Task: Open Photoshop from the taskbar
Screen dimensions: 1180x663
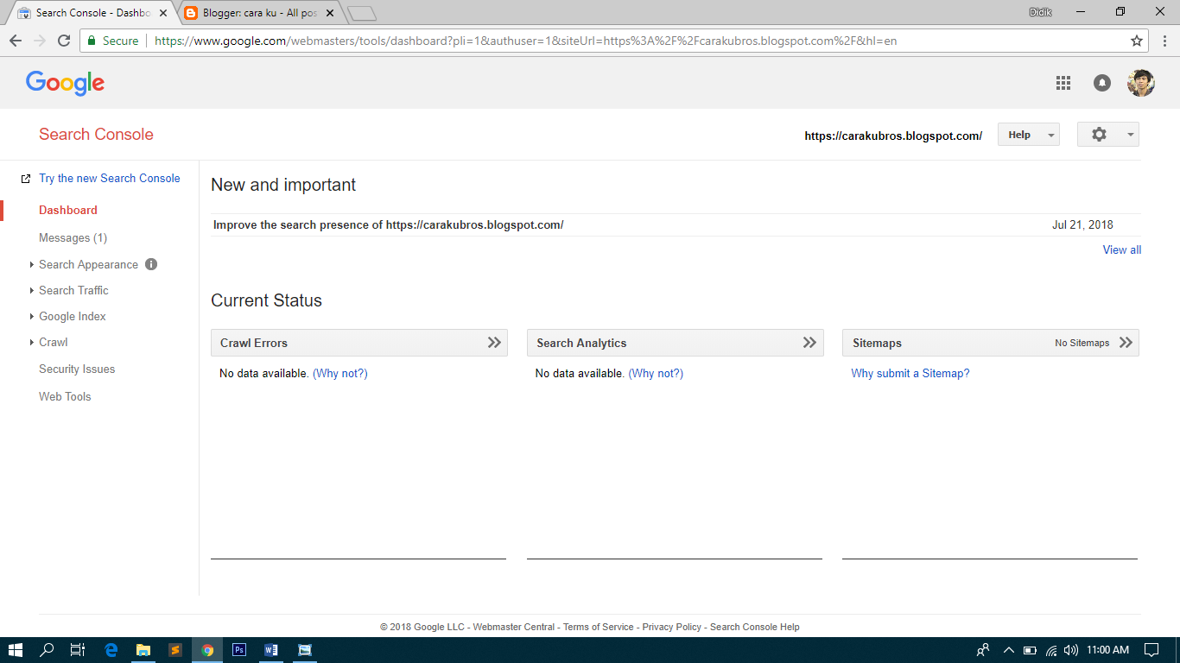Action: [x=239, y=650]
